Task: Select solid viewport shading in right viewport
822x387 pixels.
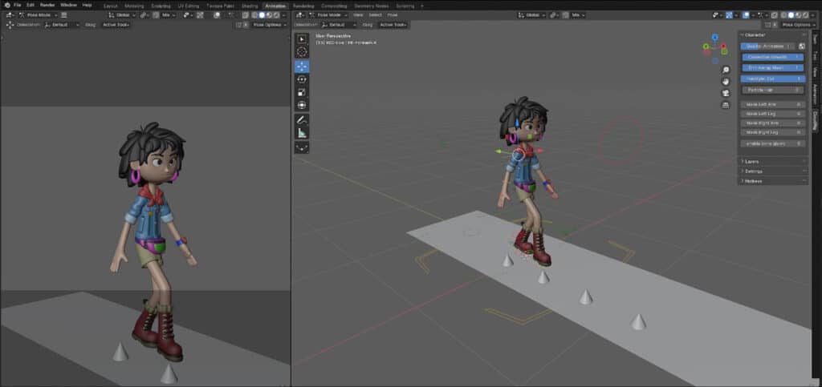Action: point(791,15)
